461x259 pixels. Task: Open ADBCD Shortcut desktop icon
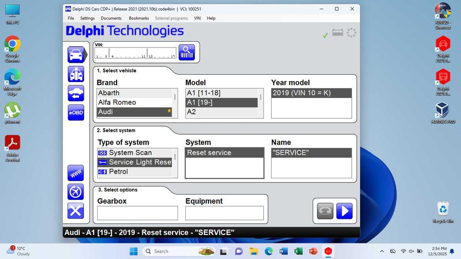[443, 16]
